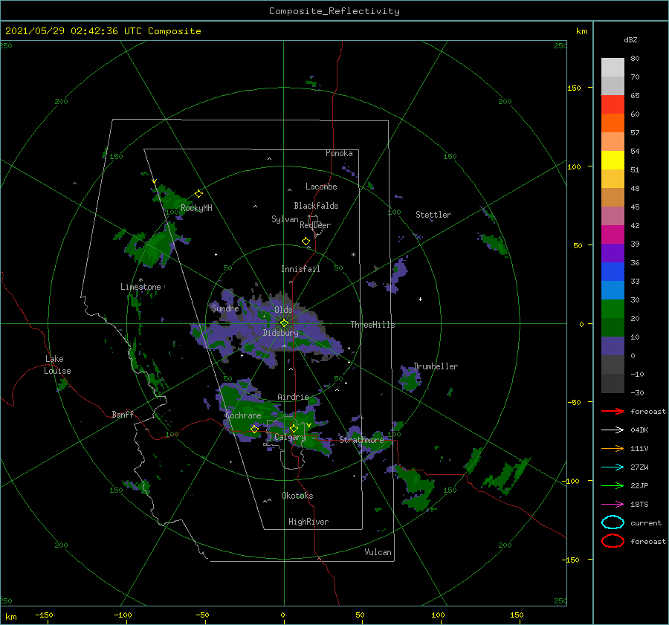Click the 'Innisfail' city label
The height and width of the screenshot is (625, 669).
tap(300, 269)
